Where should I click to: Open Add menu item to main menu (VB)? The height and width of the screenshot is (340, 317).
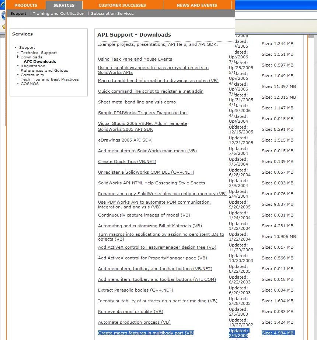pyautogui.click(x=147, y=151)
